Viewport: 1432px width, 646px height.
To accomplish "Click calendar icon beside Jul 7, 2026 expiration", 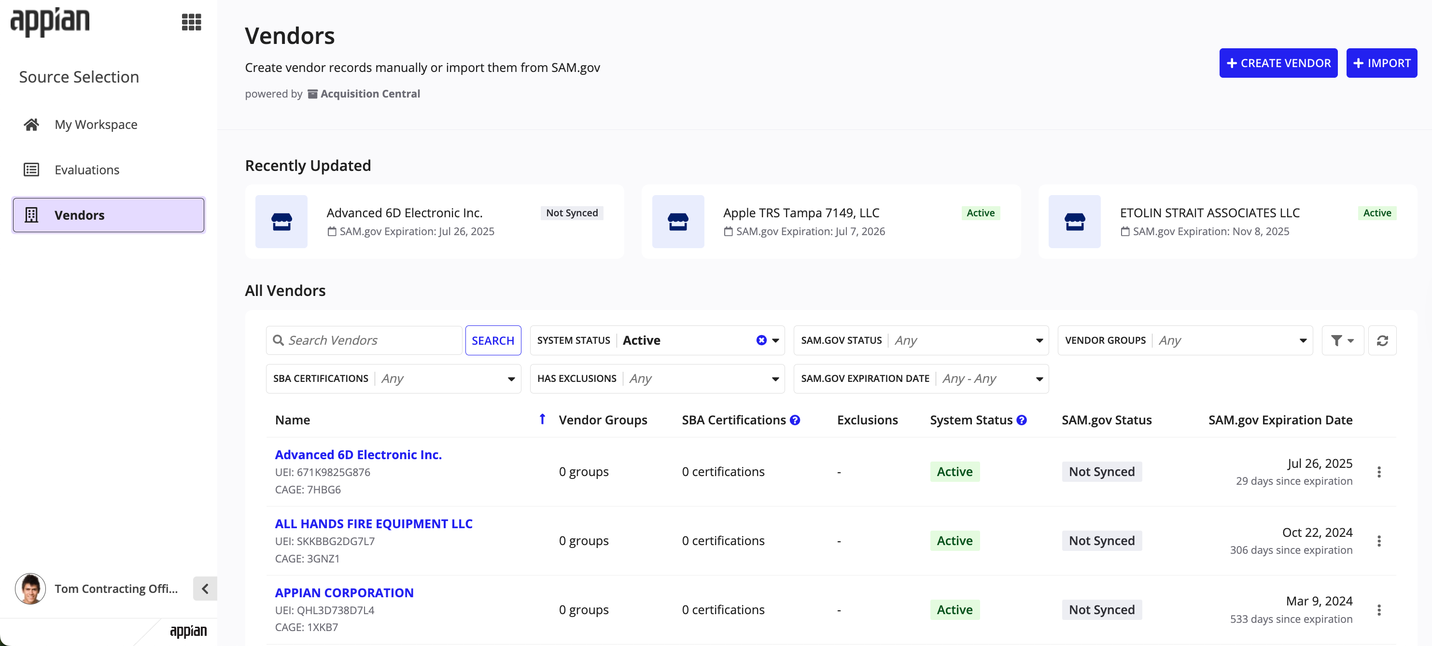I will click(x=728, y=231).
